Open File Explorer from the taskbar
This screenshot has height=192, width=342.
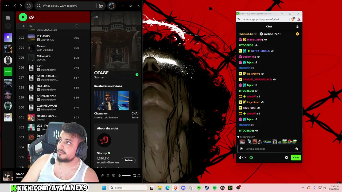coord(160,188)
